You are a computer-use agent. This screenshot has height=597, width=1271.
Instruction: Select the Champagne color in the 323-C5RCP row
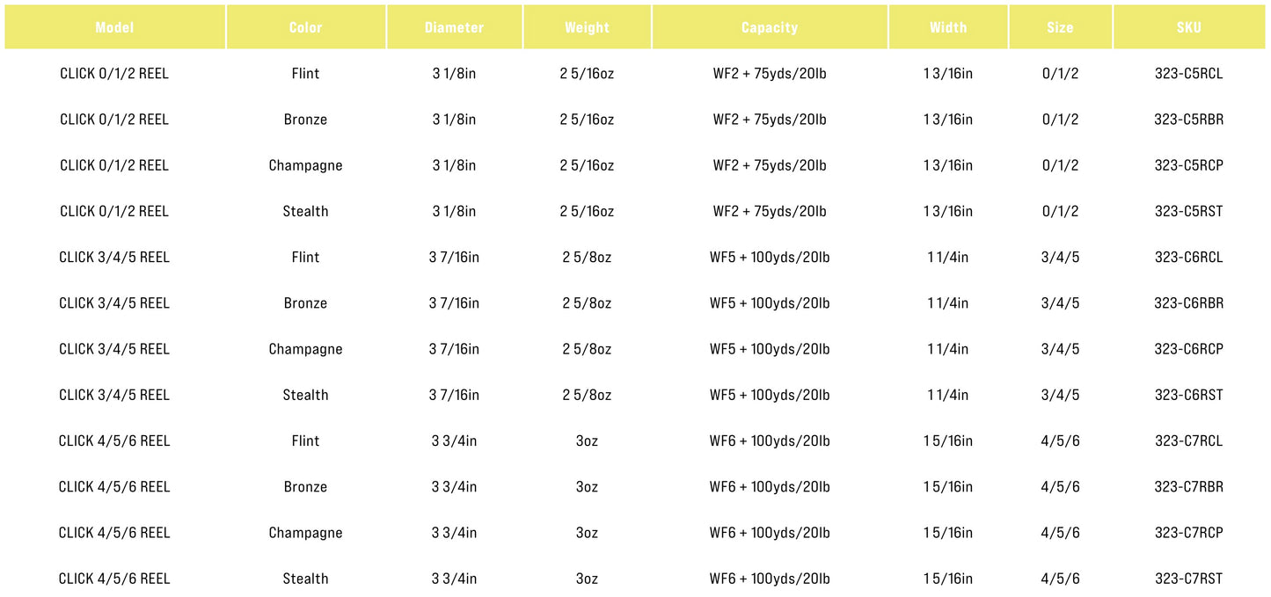[x=305, y=165]
